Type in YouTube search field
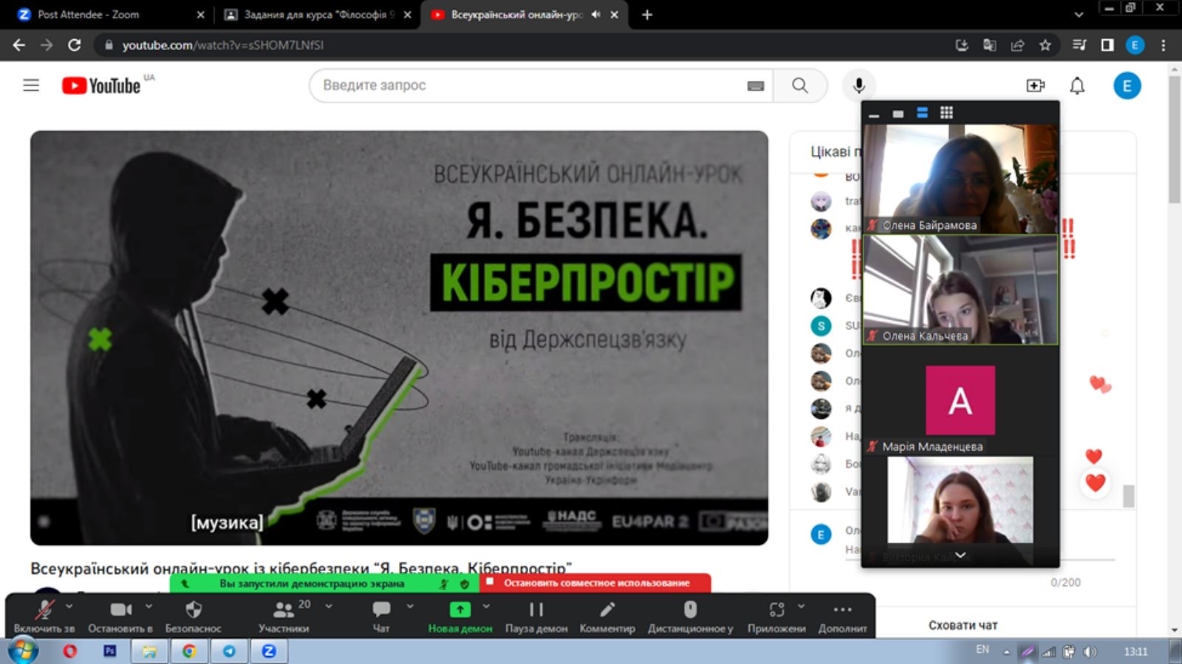The width and height of the screenshot is (1182, 664). (532, 86)
